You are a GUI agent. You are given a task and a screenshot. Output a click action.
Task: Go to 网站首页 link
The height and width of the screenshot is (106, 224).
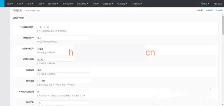218,4
